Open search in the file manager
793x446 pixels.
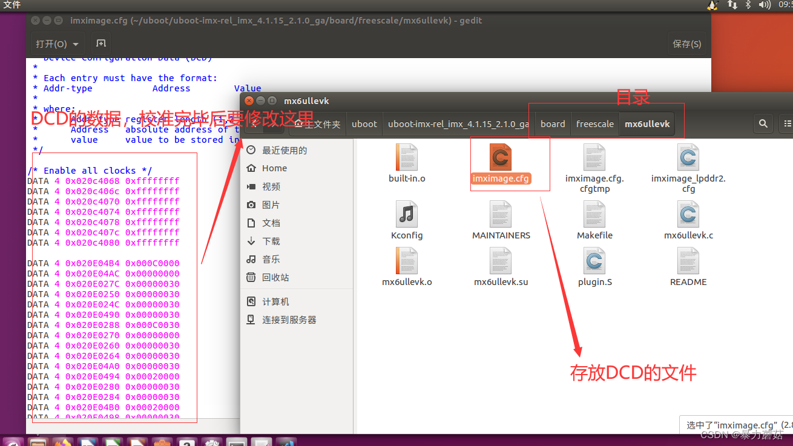click(x=763, y=123)
